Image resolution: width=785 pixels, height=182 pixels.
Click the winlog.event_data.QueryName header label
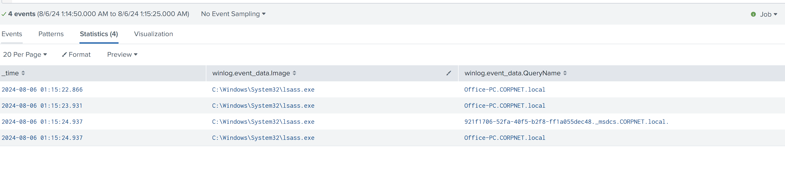coord(512,73)
